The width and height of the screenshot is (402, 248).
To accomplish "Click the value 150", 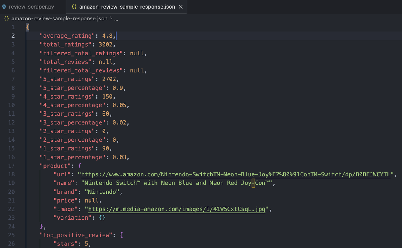I will click(x=107, y=97).
